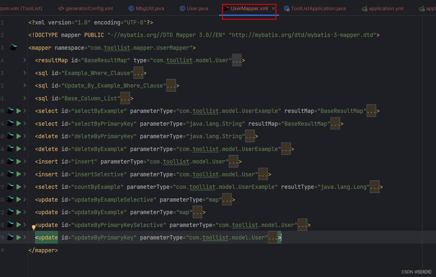Open the application.yml tab
436x277 pixels.
[x=383, y=8]
